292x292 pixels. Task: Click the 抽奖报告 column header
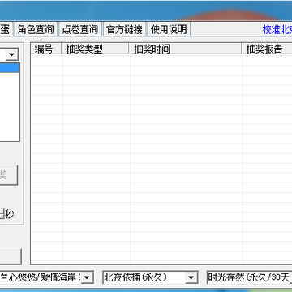267,49
